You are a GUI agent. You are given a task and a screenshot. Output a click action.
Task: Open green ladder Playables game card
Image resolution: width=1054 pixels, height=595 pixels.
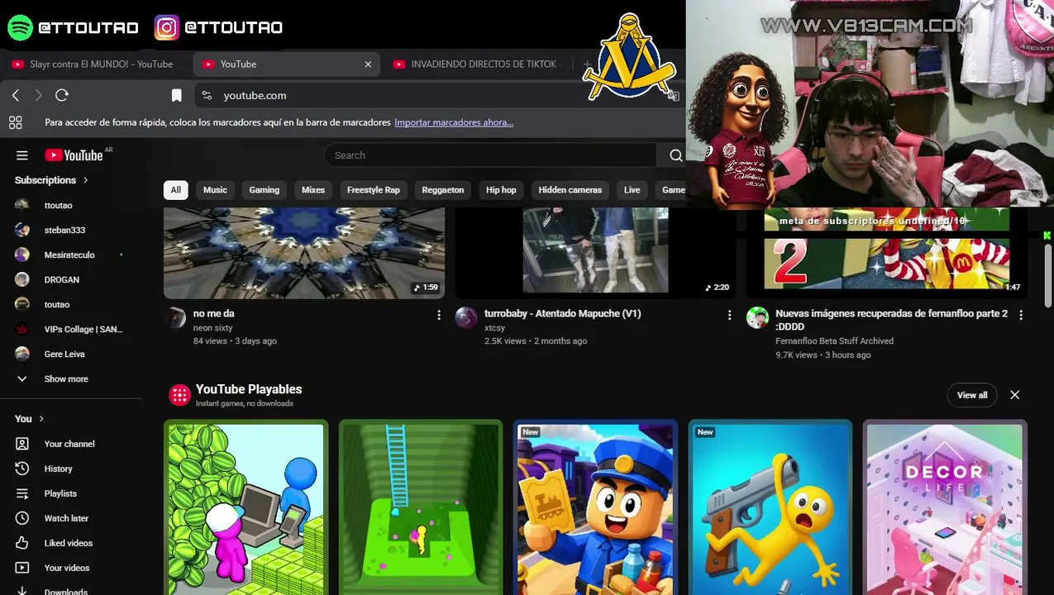421,507
